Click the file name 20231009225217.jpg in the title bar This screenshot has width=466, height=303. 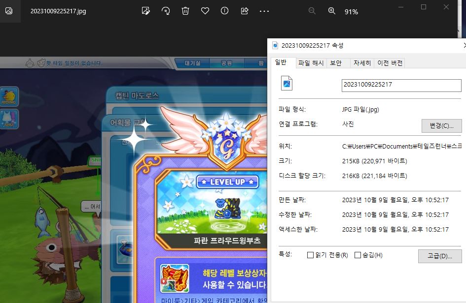pyautogui.click(x=58, y=11)
